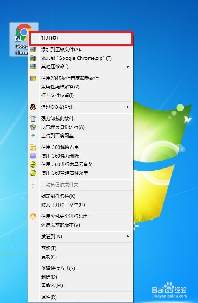
Task: Click the shield icon beside 以管理员身份运行
Action: coord(33,127)
